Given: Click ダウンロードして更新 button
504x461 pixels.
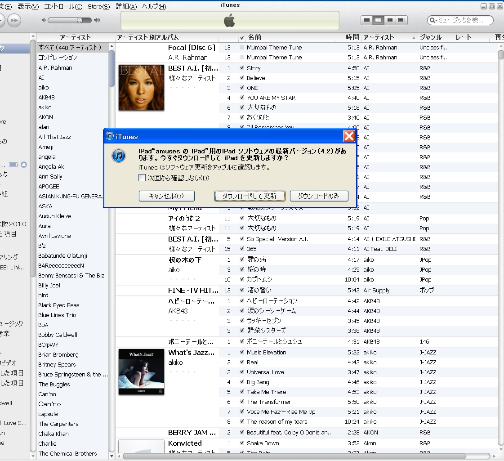Looking at the screenshot, I should pyautogui.click(x=250, y=196).
